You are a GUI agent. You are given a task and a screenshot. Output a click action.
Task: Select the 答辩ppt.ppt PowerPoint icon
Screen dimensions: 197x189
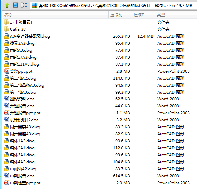click(7, 71)
